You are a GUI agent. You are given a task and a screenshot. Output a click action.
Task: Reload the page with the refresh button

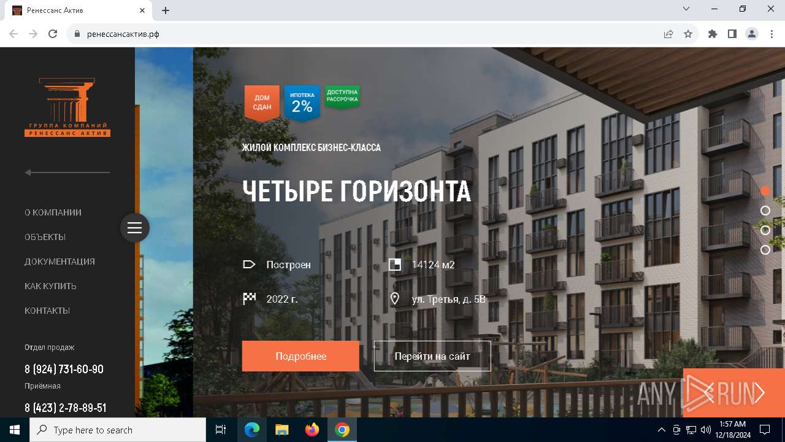click(x=53, y=34)
